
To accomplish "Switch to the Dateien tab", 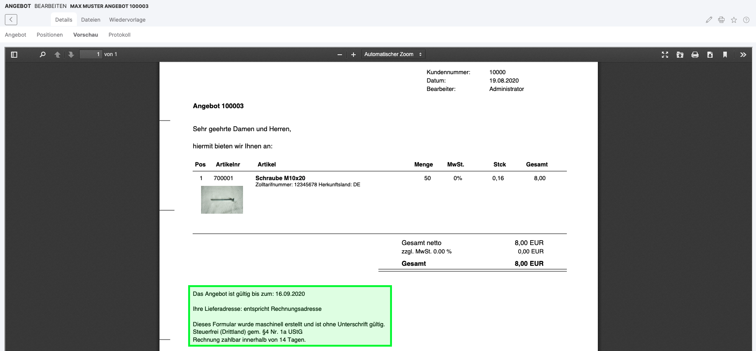I will pos(91,20).
